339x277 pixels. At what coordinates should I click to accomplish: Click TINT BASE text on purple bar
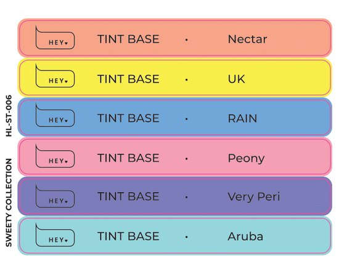(x=128, y=197)
